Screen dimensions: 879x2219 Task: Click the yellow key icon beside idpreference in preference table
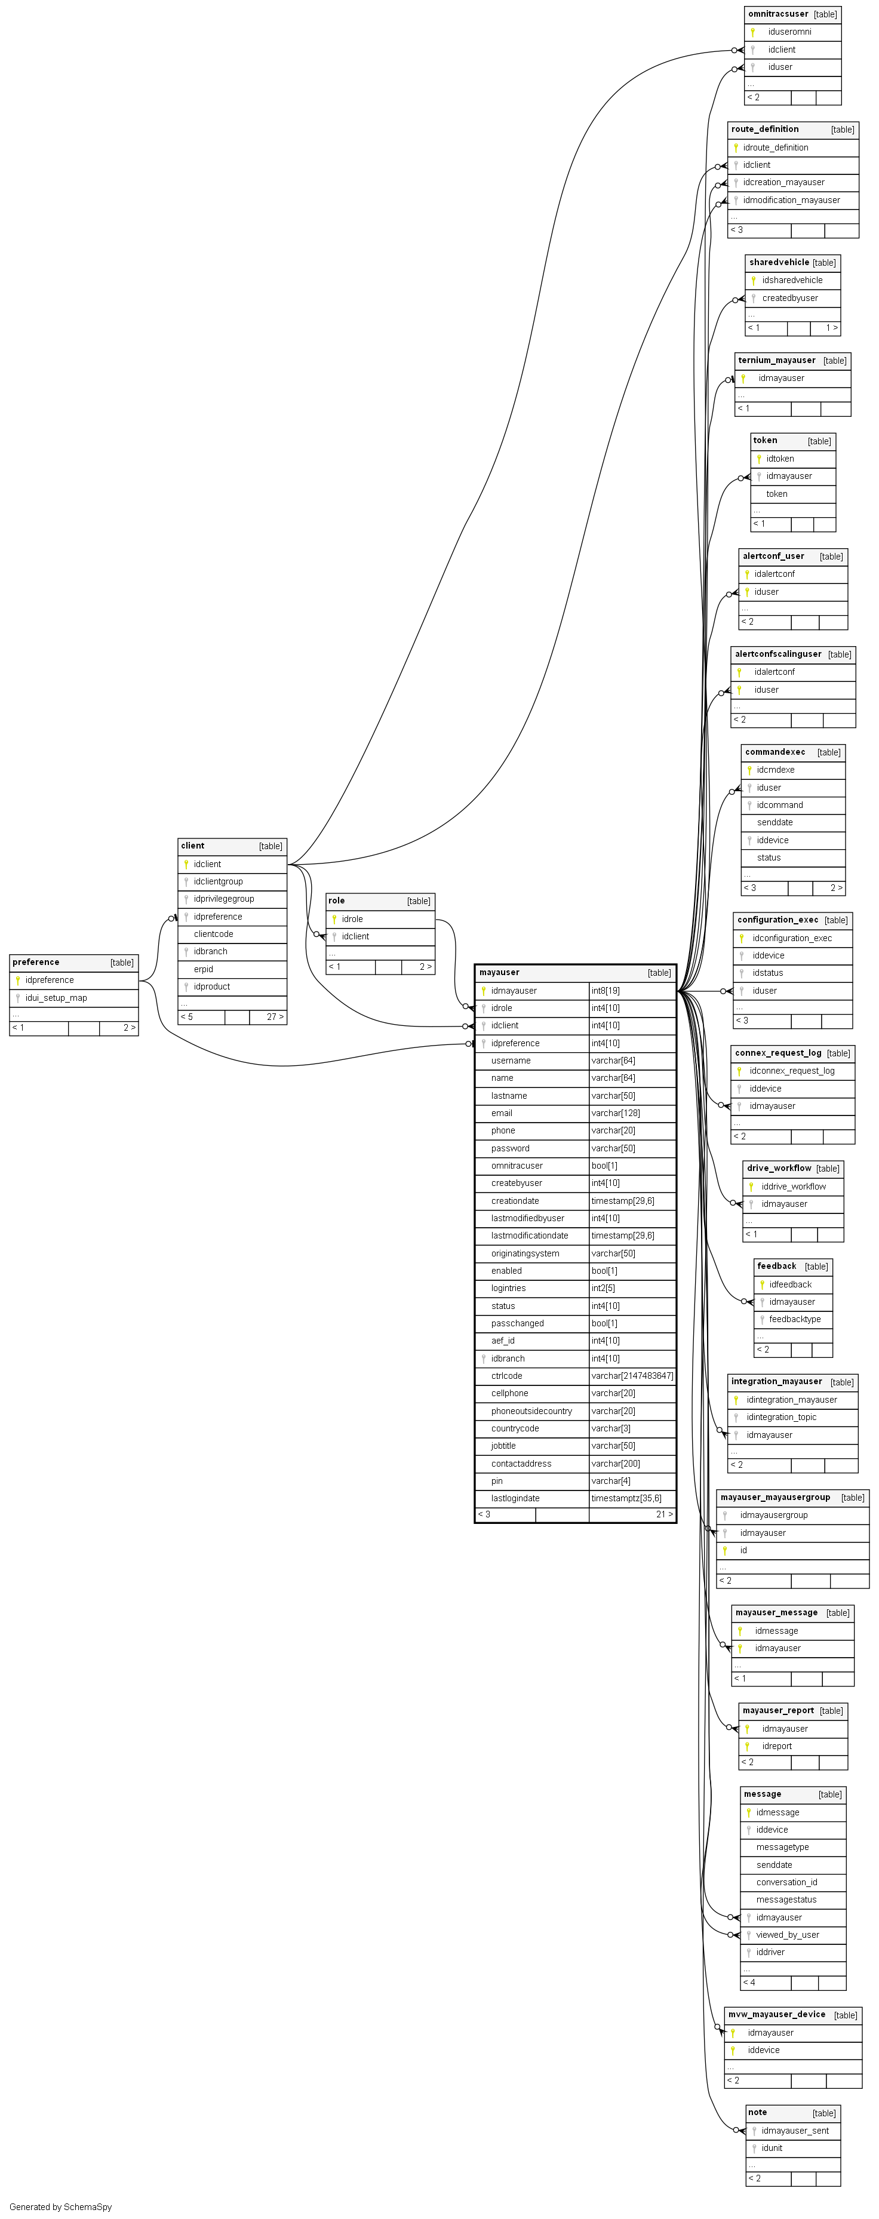click(17, 981)
